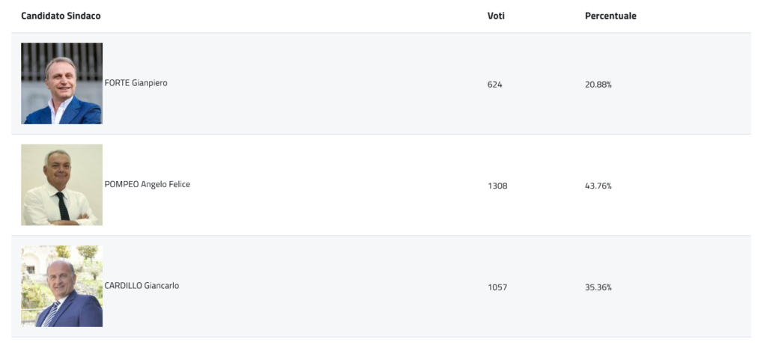767x360 pixels.
Task: Select the Percentuale column header
Action: click(x=610, y=16)
